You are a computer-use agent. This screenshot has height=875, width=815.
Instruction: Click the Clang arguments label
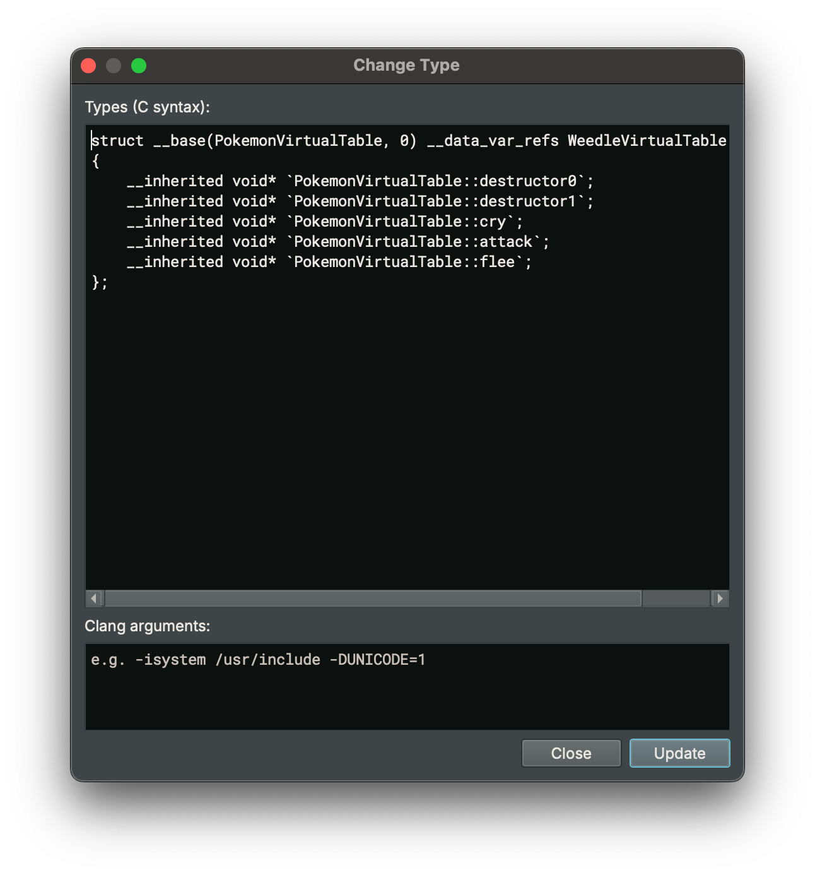click(147, 626)
